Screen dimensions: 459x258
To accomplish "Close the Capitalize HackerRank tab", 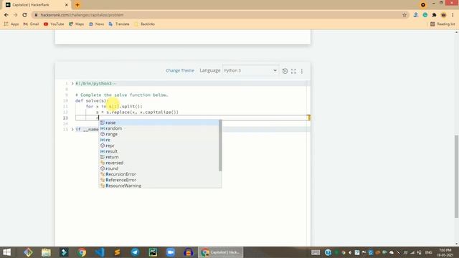I will (67, 5).
